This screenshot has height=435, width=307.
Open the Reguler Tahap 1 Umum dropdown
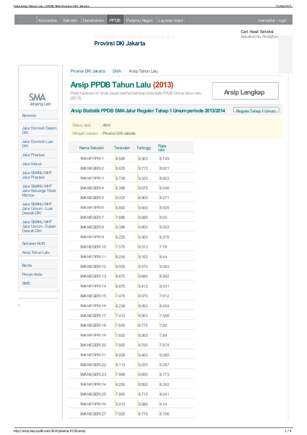pyautogui.click(x=256, y=111)
